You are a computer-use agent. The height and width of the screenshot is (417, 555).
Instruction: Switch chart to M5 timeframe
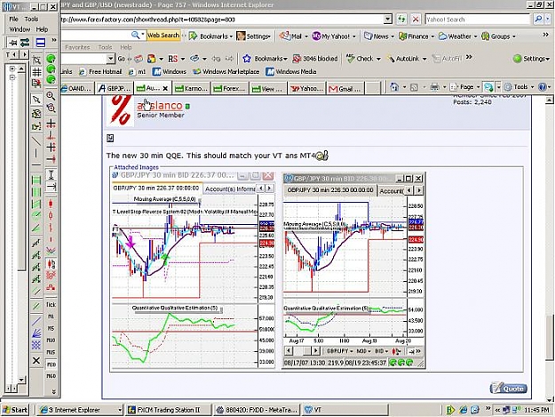[51, 328]
